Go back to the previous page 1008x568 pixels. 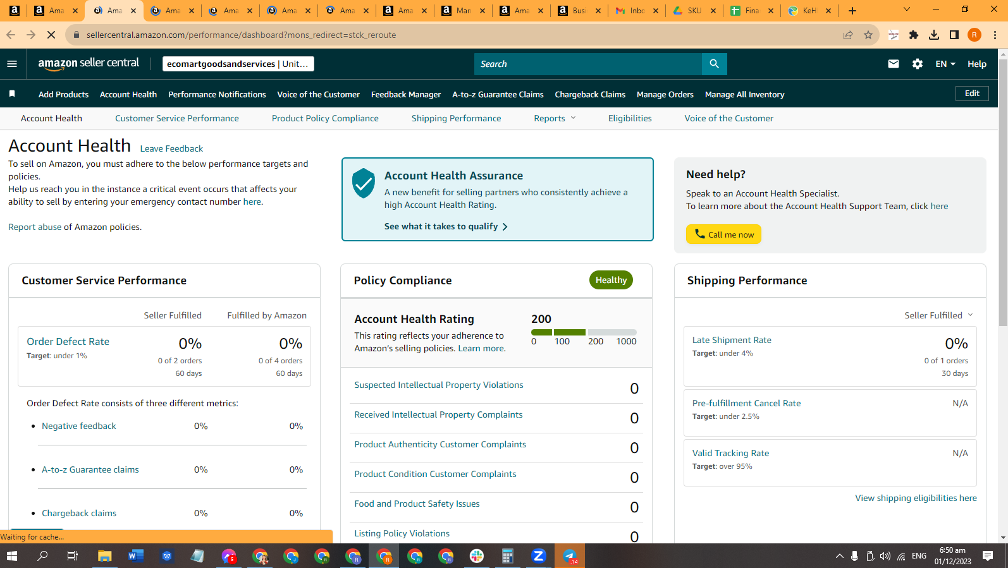(11, 35)
